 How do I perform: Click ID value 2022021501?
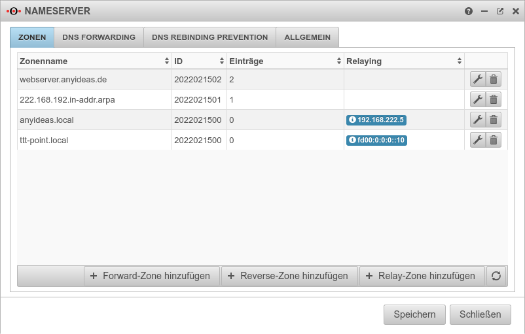pos(198,99)
